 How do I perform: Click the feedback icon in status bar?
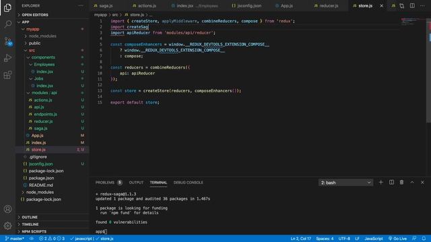pos(414,239)
